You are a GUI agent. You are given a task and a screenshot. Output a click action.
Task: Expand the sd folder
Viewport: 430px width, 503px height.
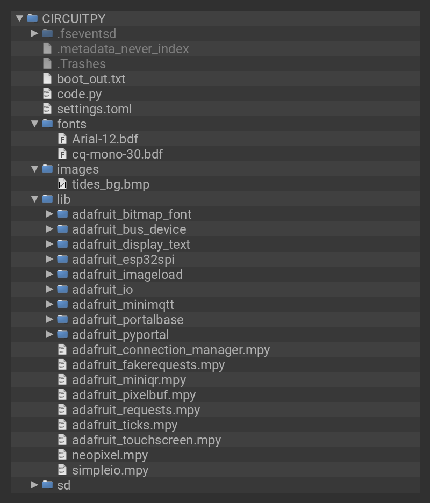point(34,485)
